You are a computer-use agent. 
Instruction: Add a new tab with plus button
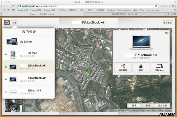[x=168, y=14]
